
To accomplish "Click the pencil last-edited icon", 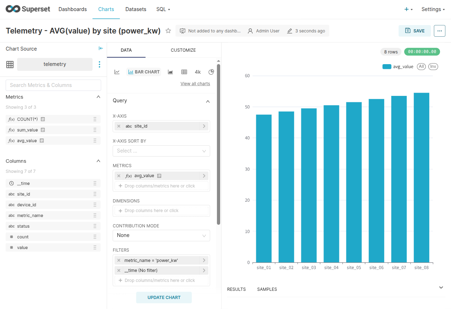I will pos(290,31).
